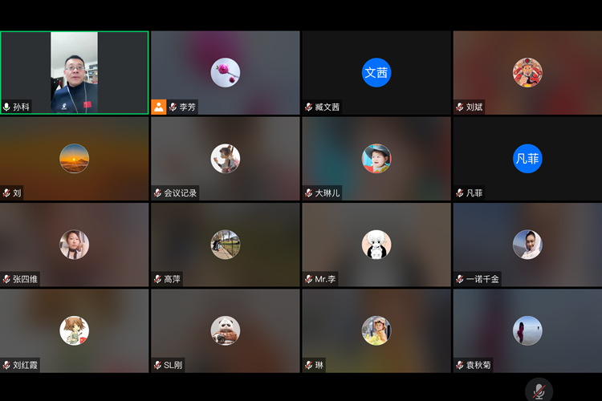Click the muted mic icon beside 臧文茜
The height and width of the screenshot is (401, 602).
[309, 107]
